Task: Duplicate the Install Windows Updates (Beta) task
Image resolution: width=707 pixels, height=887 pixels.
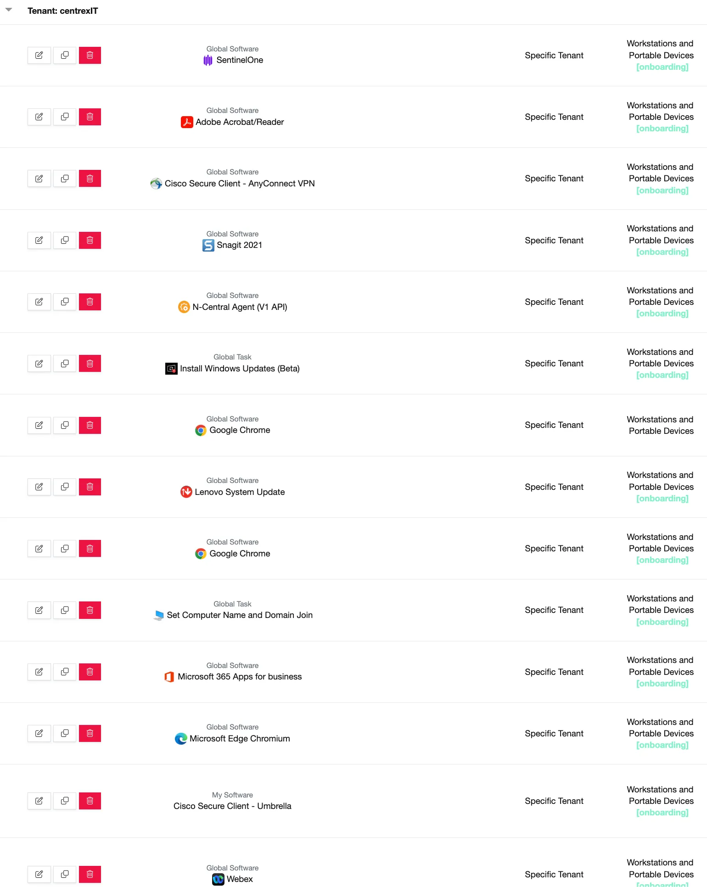Action: pos(65,363)
